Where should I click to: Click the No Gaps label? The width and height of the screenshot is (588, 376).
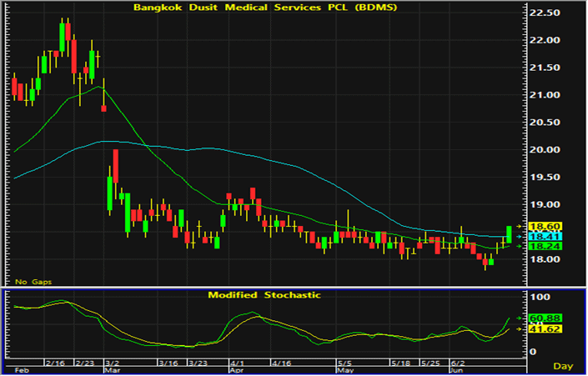(33, 282)
